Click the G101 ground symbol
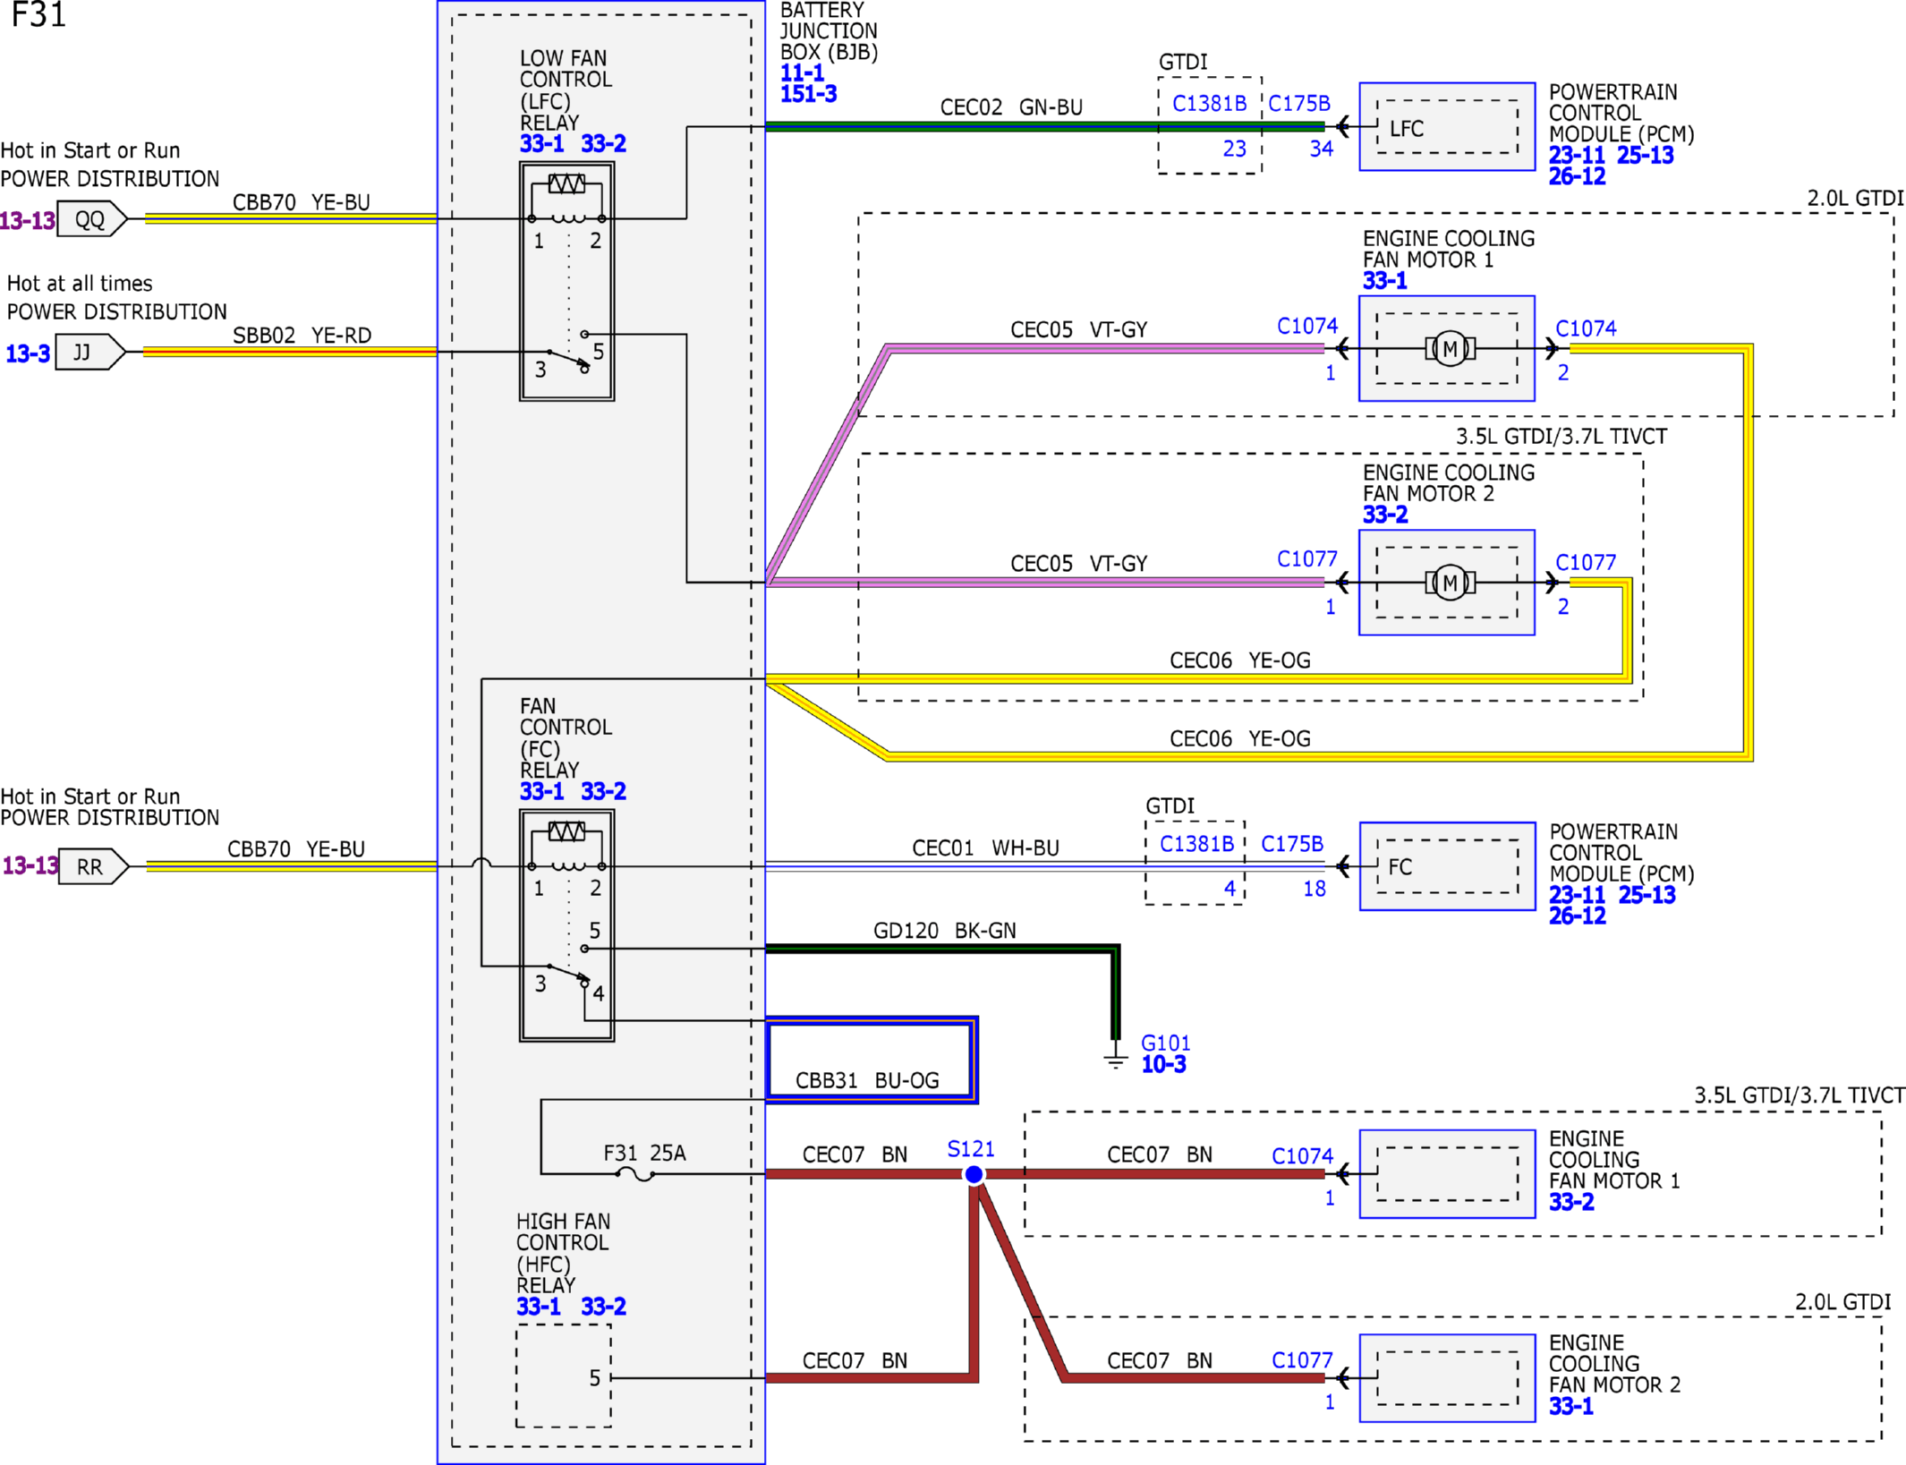 (x=1115, y=1060)
